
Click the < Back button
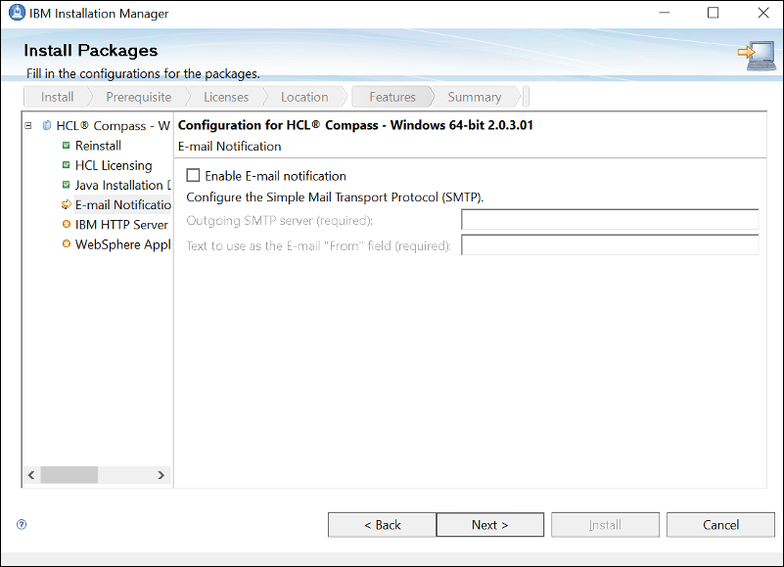tap(382, 525)
